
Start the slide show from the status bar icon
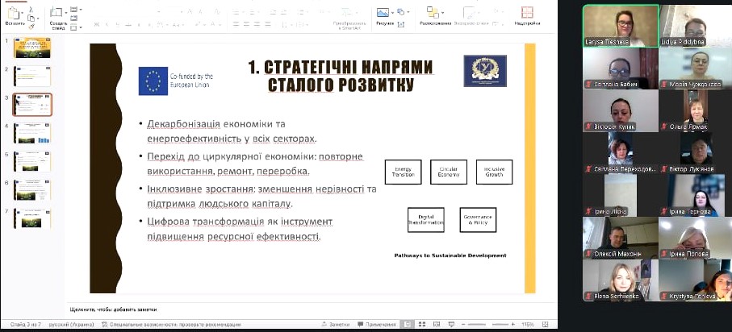[451, 325]
